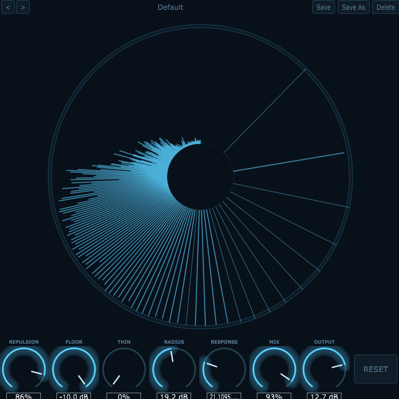Click the Thin knob

124,368
